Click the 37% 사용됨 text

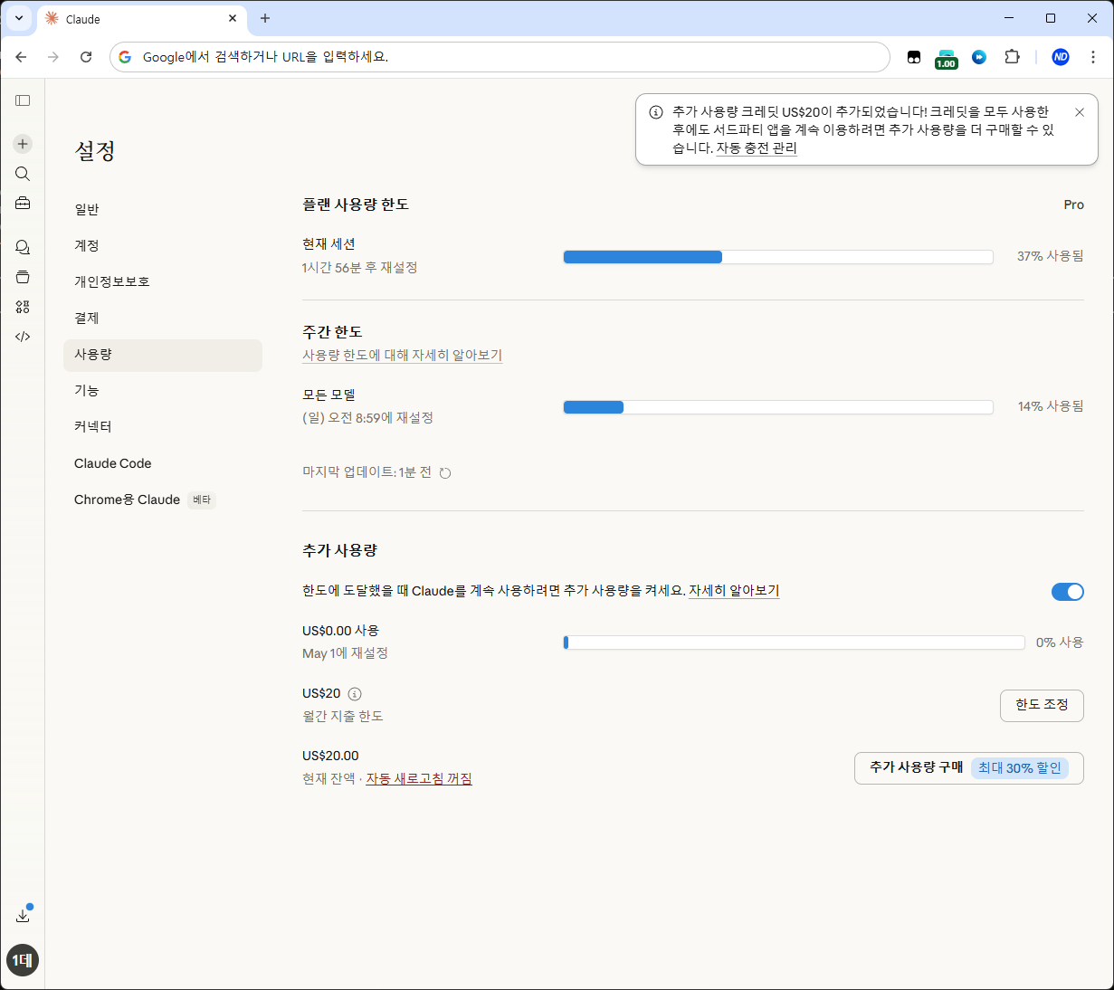point(1050,257)
